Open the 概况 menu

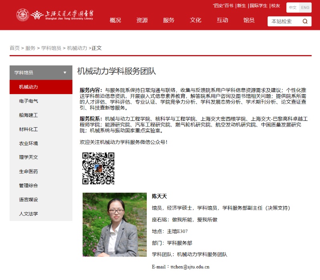[x=115, y=20]
